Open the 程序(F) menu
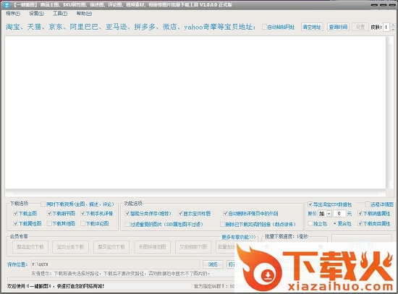Image resolution: width=398 pixels, height=294 pixels. point(13,14)
